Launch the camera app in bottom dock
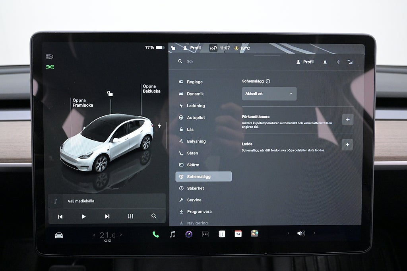The height and width of the screenshot is (271, 407). (x=189, y=234)
